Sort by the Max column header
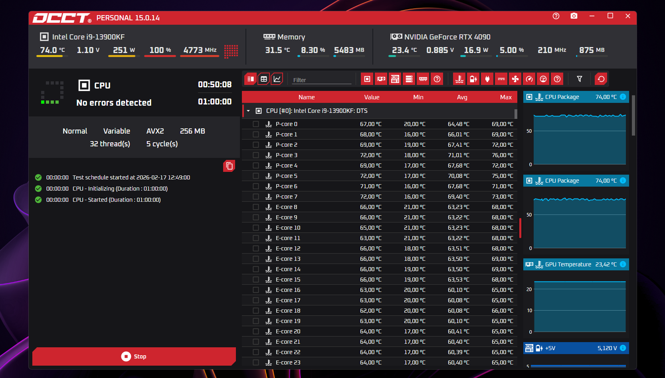Viewport: 665px width, 378px height. [506, 97]
